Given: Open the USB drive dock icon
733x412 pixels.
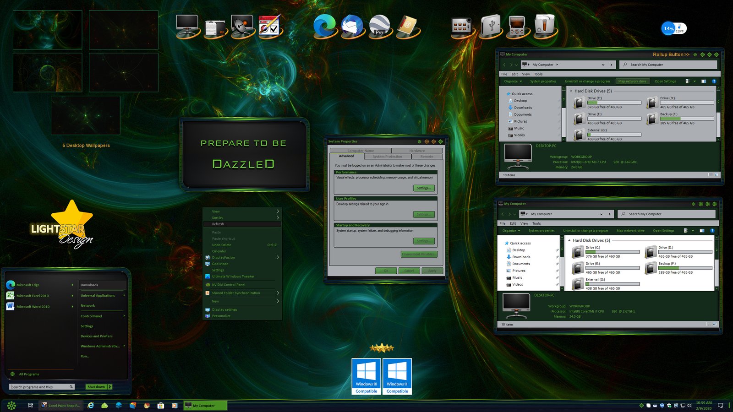Looking at the screenshot, I should (491, 26).
